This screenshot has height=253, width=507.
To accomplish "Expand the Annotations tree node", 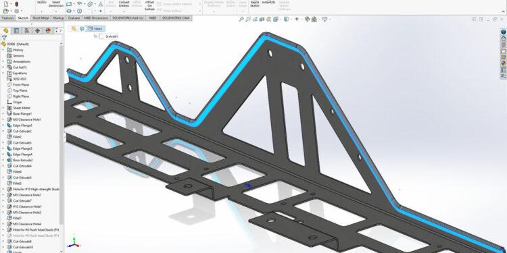I will coord(3,61).
